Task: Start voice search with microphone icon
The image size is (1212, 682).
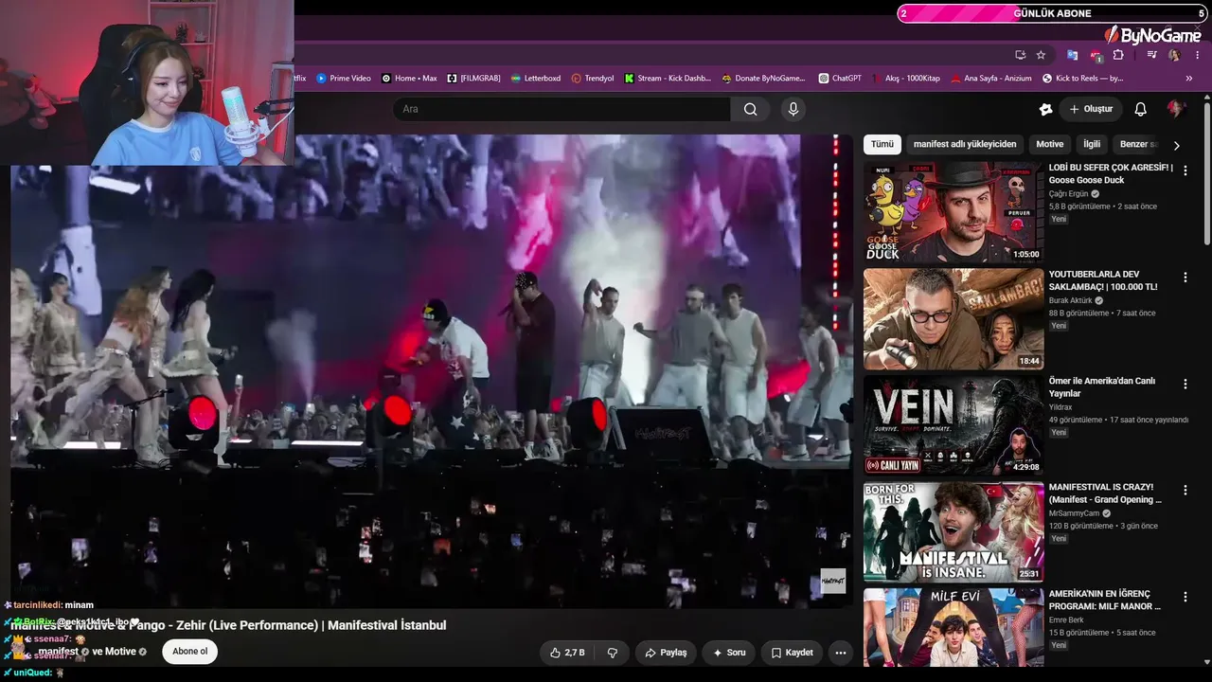Action: pos(793,109)
